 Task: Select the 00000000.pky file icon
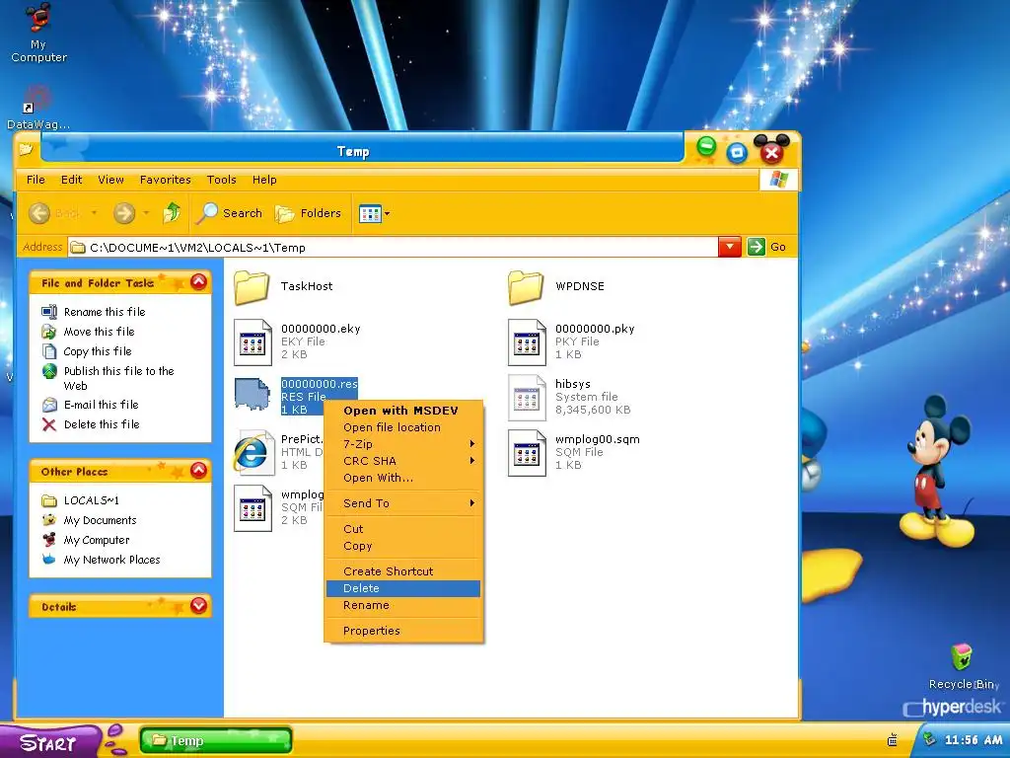527,342
